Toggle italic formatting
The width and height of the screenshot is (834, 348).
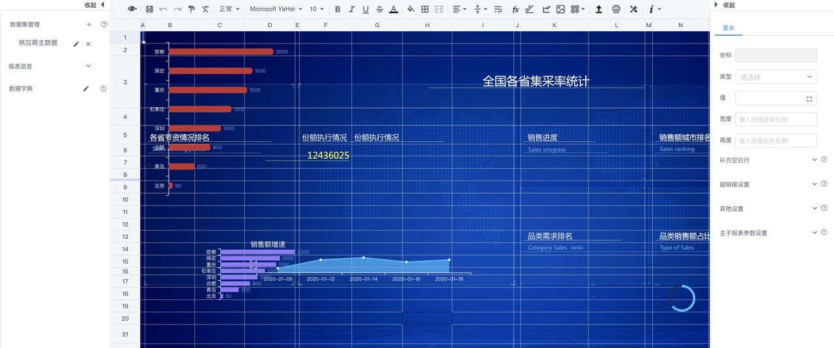click(352, 9)
